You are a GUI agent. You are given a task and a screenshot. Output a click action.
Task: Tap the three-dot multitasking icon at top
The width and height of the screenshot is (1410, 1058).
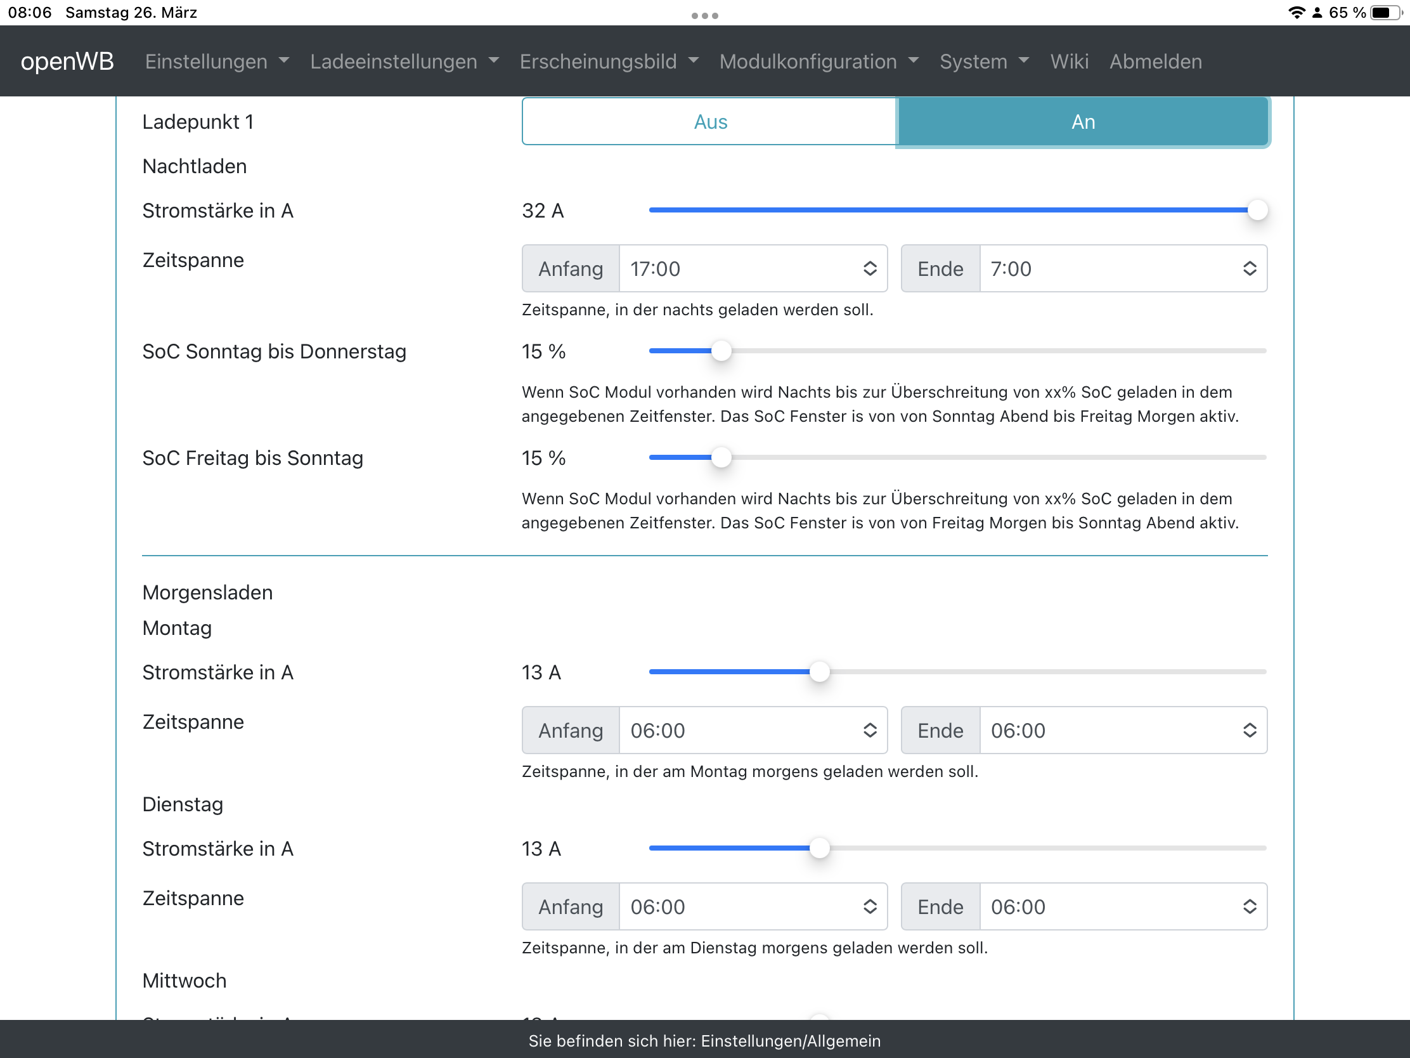704,15
